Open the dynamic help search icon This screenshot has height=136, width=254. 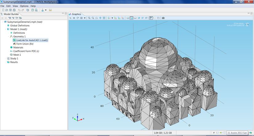[x=36, y=10]
